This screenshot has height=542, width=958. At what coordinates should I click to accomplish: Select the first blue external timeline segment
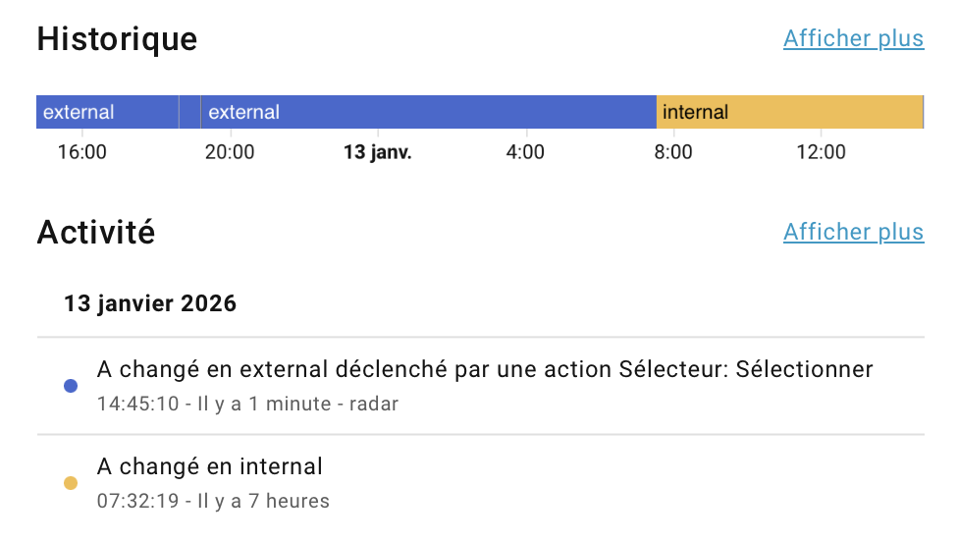tap(107, 112)
